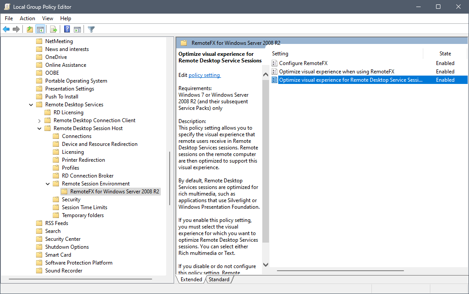This screenshot has height=294, width=469.
Task: Click the Export List toolbar icon
Action: pyautogui.click(x=54, y=29)
